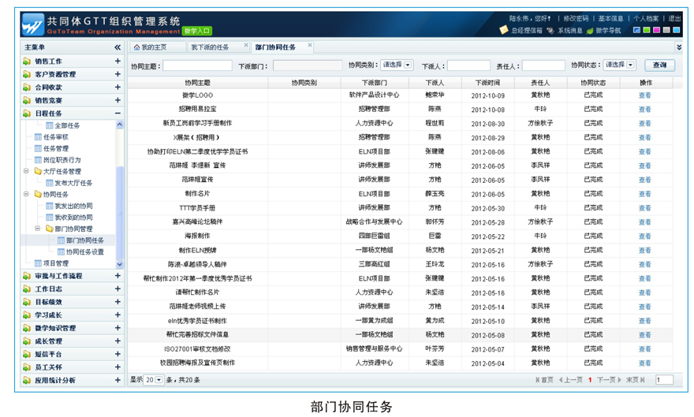Click the 查询 search button

click(659, 65)
